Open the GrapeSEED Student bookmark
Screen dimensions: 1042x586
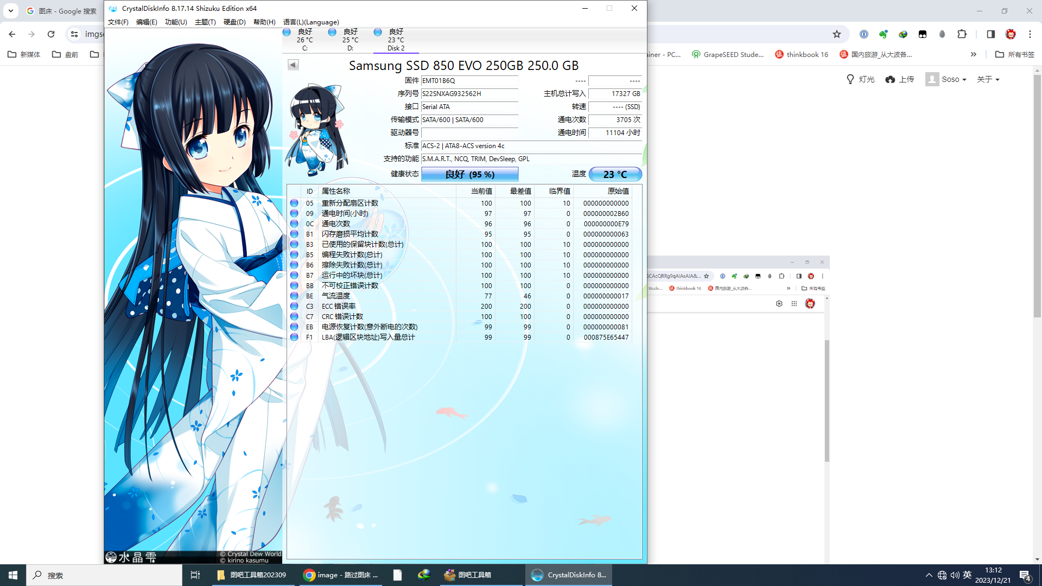click(x=728, y=54)
